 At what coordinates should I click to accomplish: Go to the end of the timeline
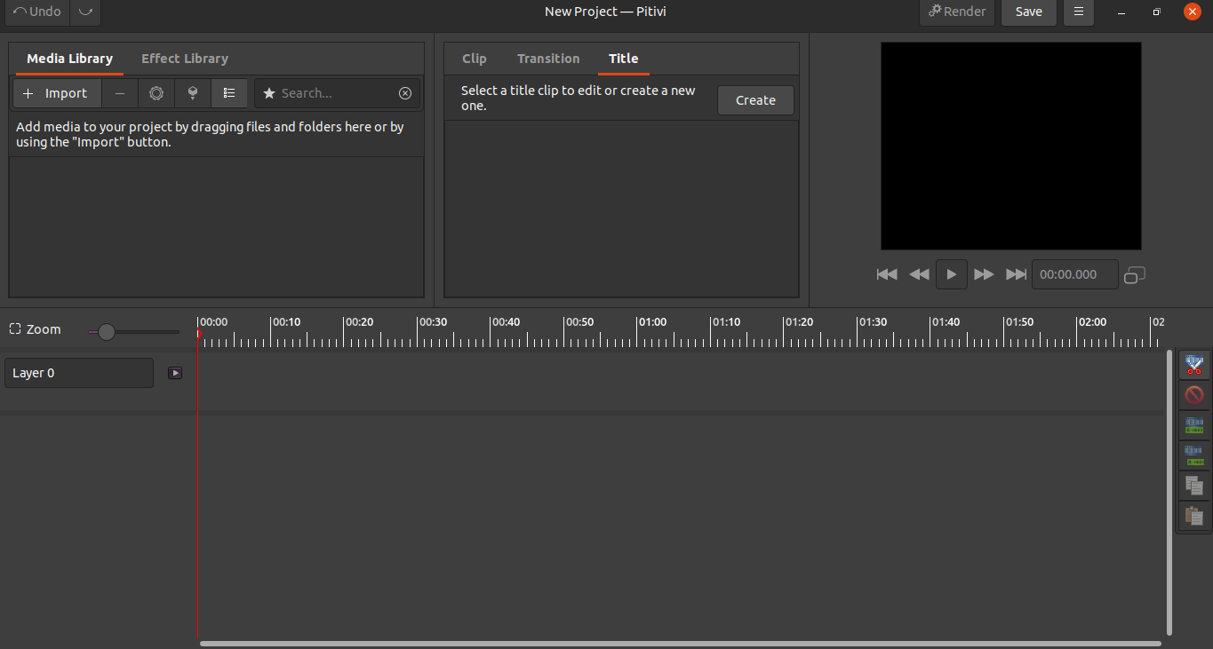(x=1016, y=274)
